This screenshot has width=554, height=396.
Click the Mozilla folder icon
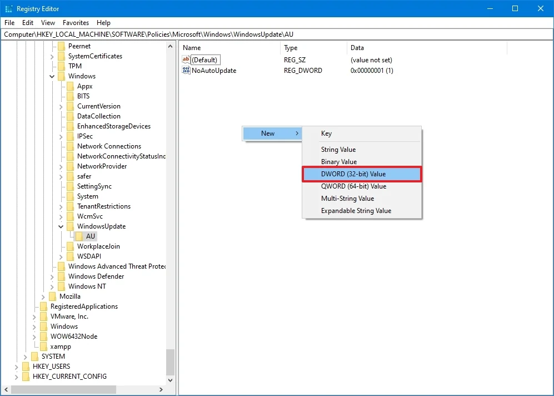[x=53, y=296]
